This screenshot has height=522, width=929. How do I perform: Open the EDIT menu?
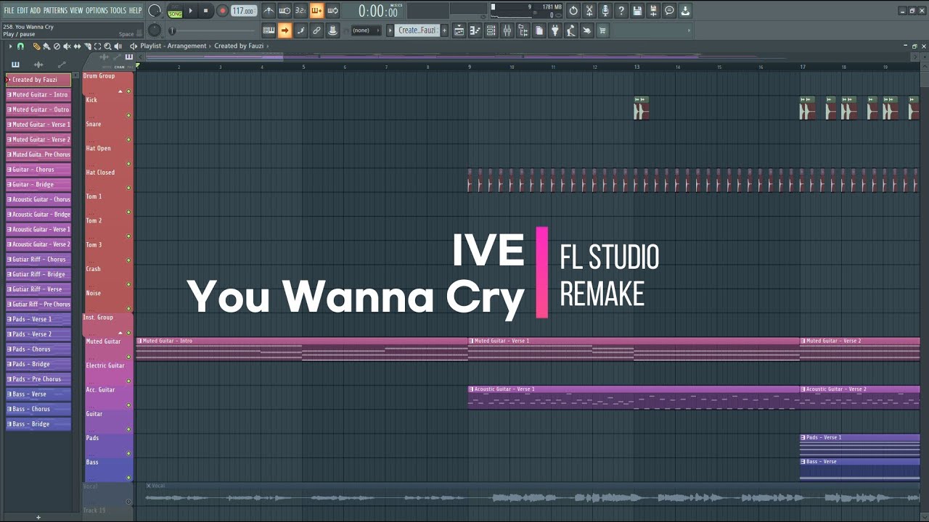(x=22, y=10)
